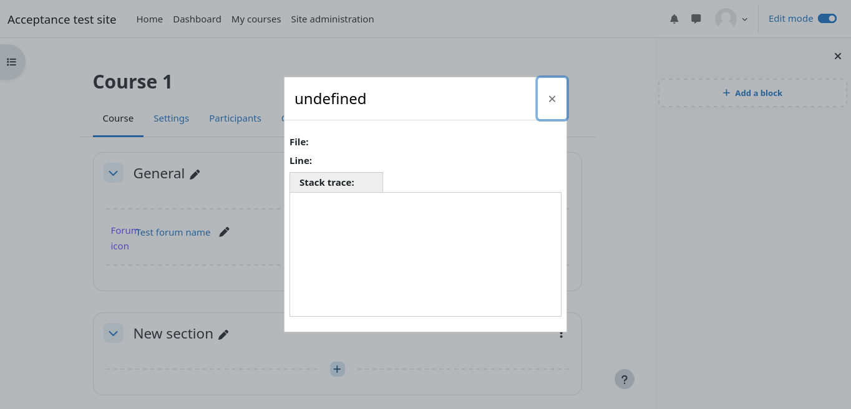
Task: Open the course index drawer
Action: click(12, 62)
